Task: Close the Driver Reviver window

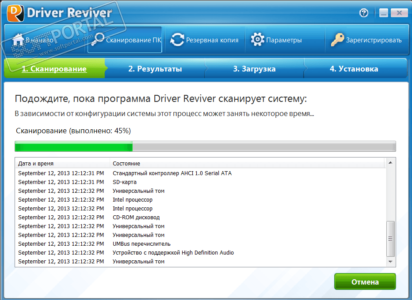Action: pyautogui.click(x=399, y=13)
